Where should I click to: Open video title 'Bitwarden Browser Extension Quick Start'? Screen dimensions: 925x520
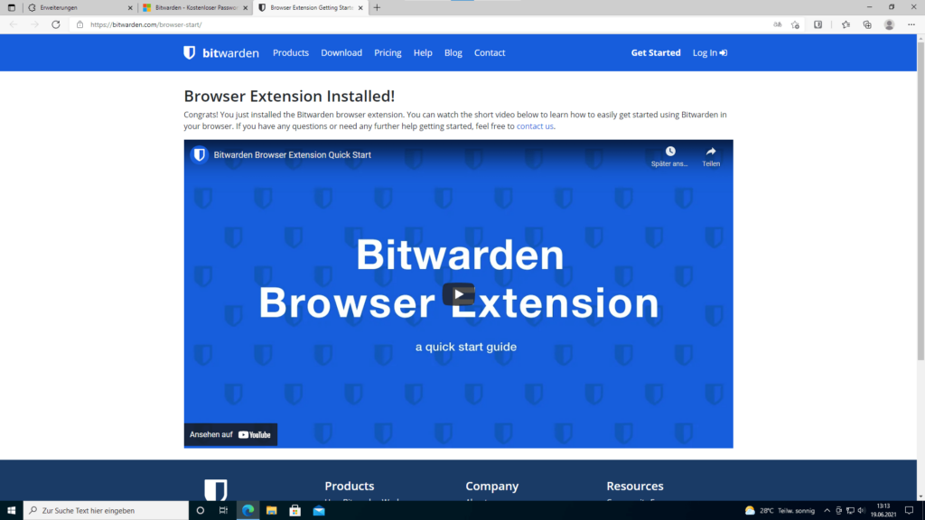click(293, 154)
